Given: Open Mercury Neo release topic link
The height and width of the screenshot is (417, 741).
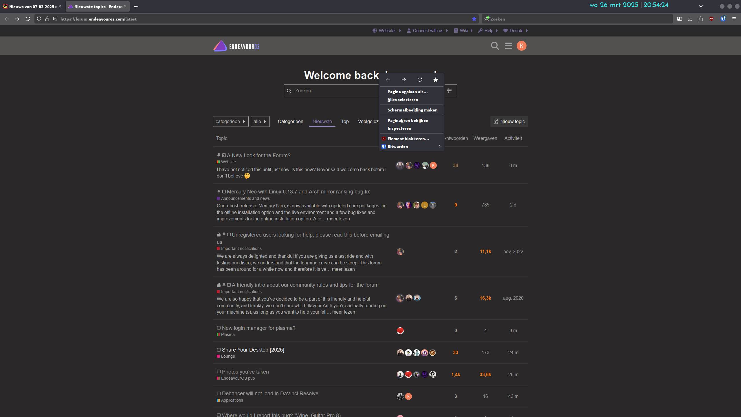Looking at the screenshot, I should pyautogui.click(x=298, y=192).
